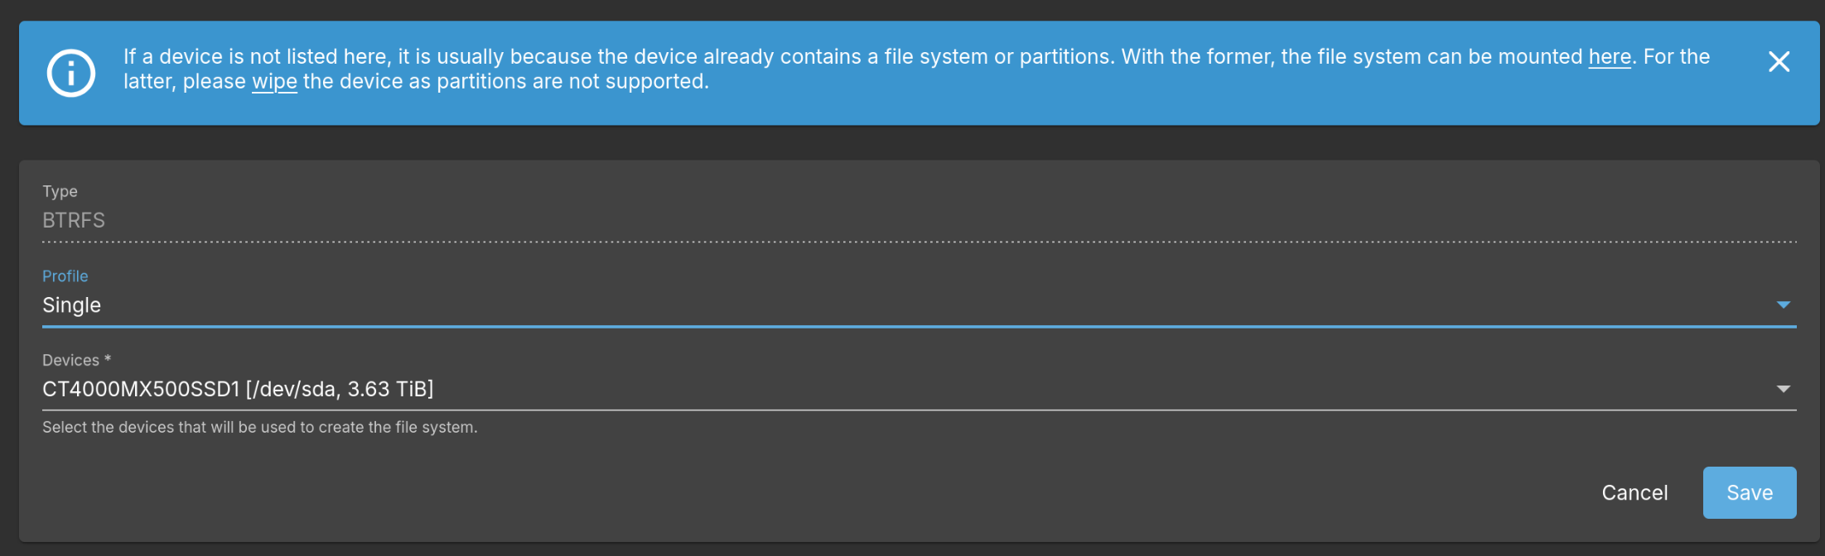Click the Devices required asterisk label
The height and width of the screenshot is (556, 1825).
click(x=76, y=360)
